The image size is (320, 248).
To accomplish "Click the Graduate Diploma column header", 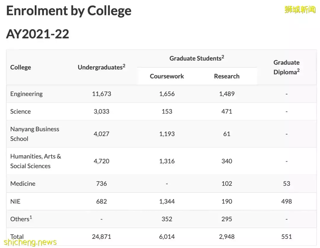I will point(286,67).
